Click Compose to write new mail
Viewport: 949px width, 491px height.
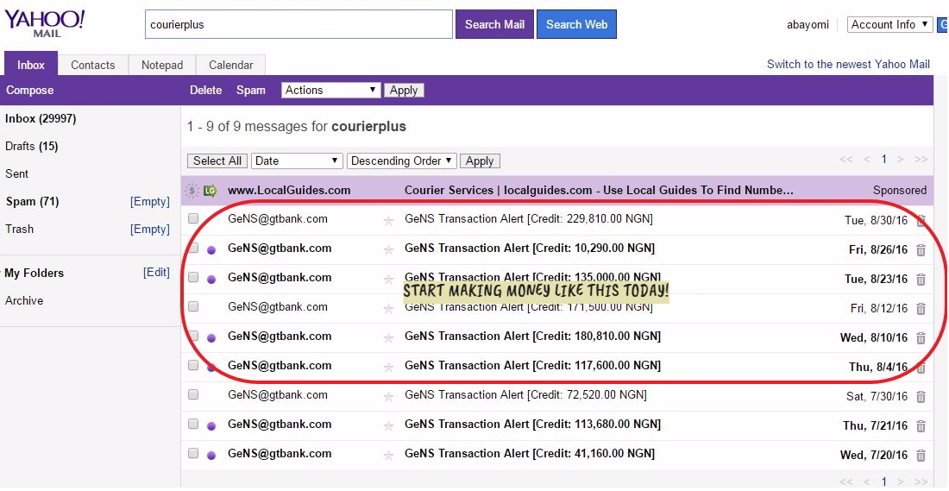click(x=29, y=91)
